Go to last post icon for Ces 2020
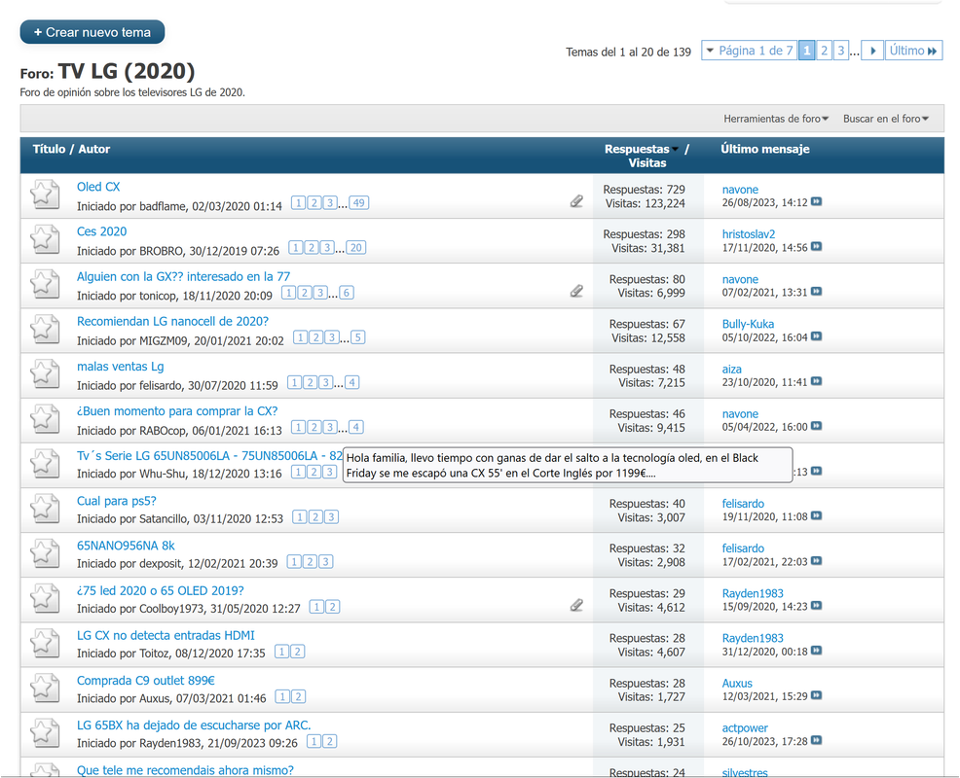960x778 pixels. (x=816, y=246)
